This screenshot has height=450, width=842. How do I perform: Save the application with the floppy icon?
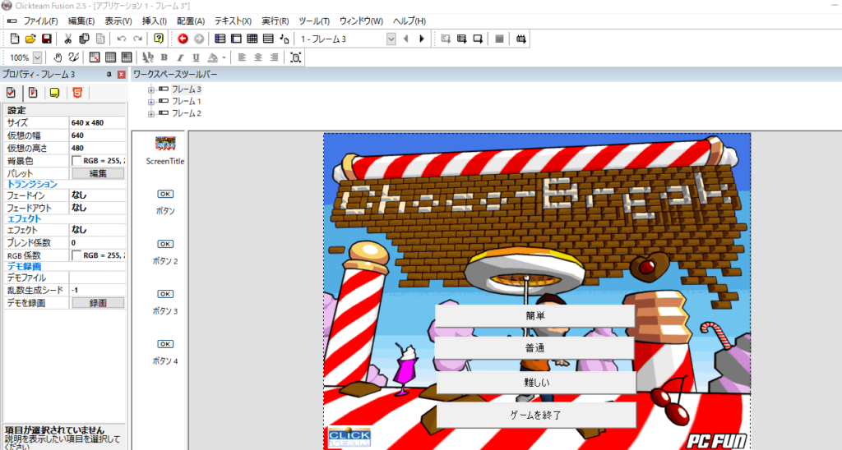47,39
